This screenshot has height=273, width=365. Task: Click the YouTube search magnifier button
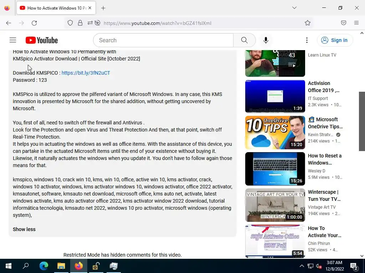[244, 40]
